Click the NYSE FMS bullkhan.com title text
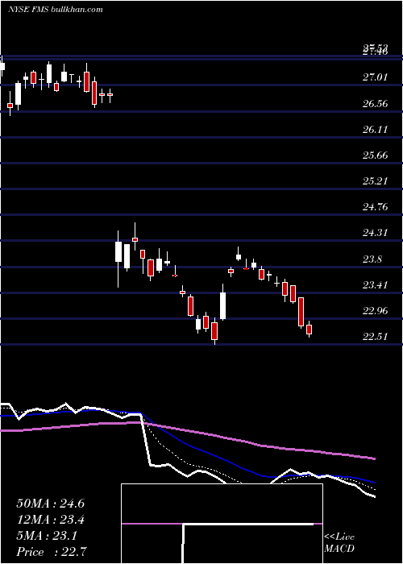The width and height of the screenshot is (403, 564). (x=56, y=10)
